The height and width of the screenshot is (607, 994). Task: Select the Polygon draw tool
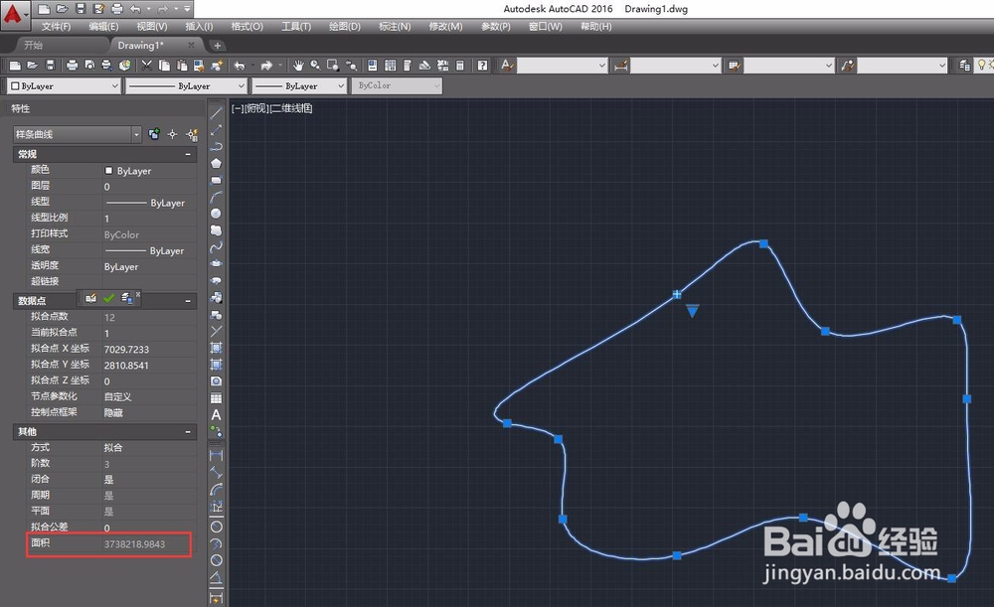click(x=216, y=164)
